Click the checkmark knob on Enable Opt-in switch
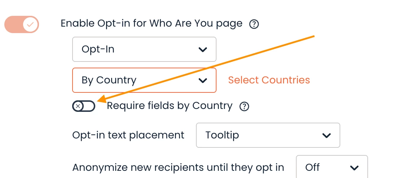Screen dimensions: 402x178 (x=30, y=24)
